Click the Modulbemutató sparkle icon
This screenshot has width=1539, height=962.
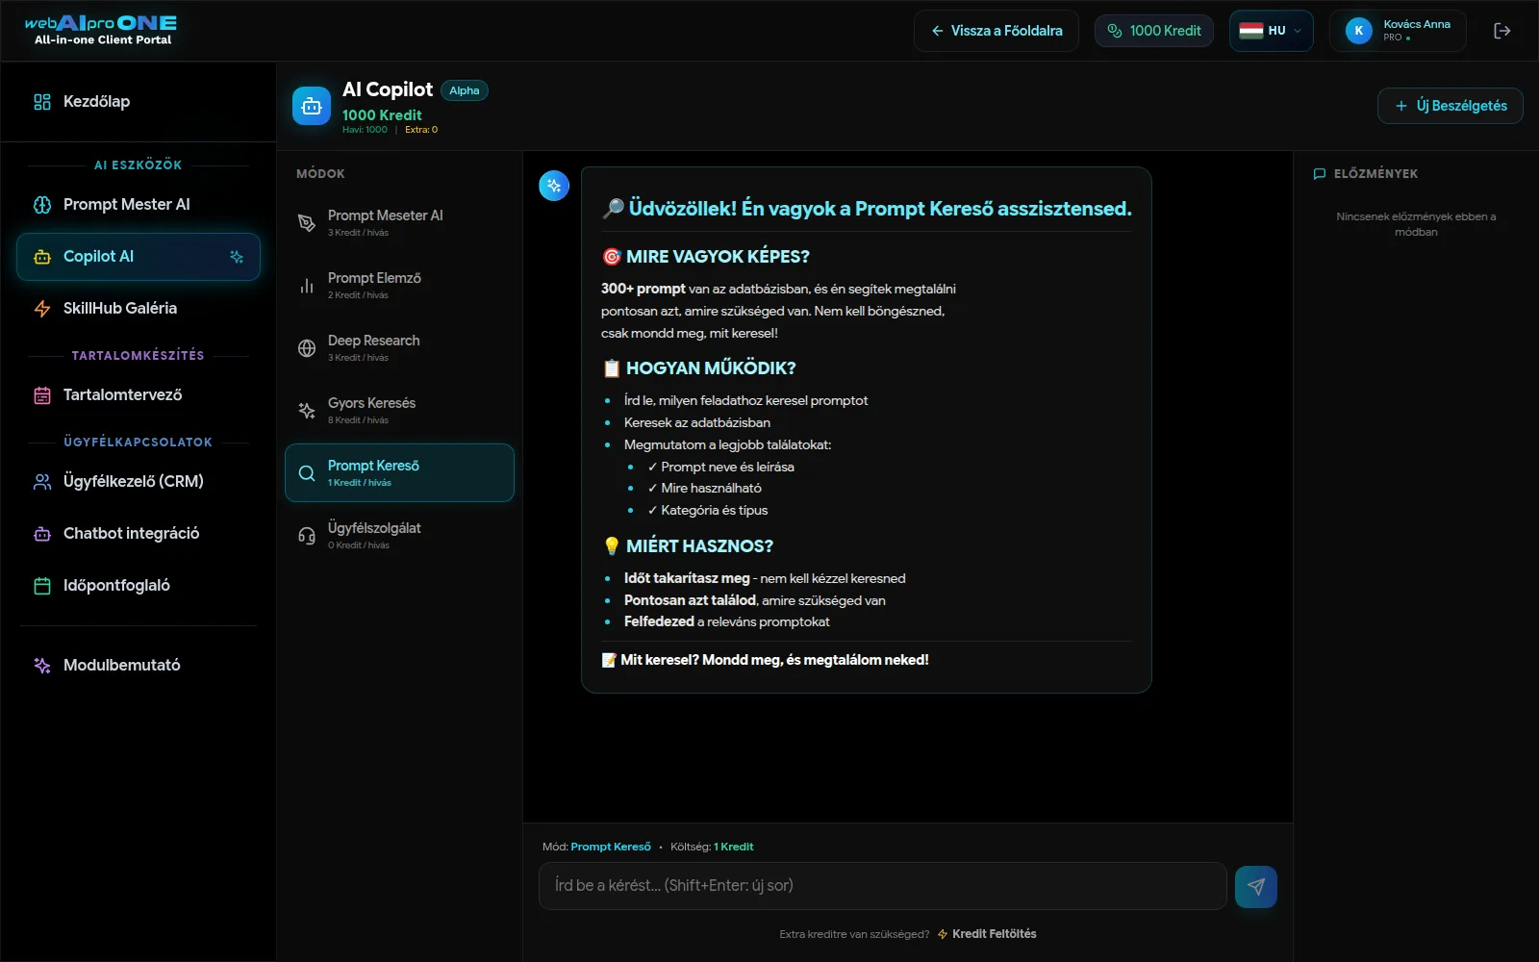[x=42, y=666]
